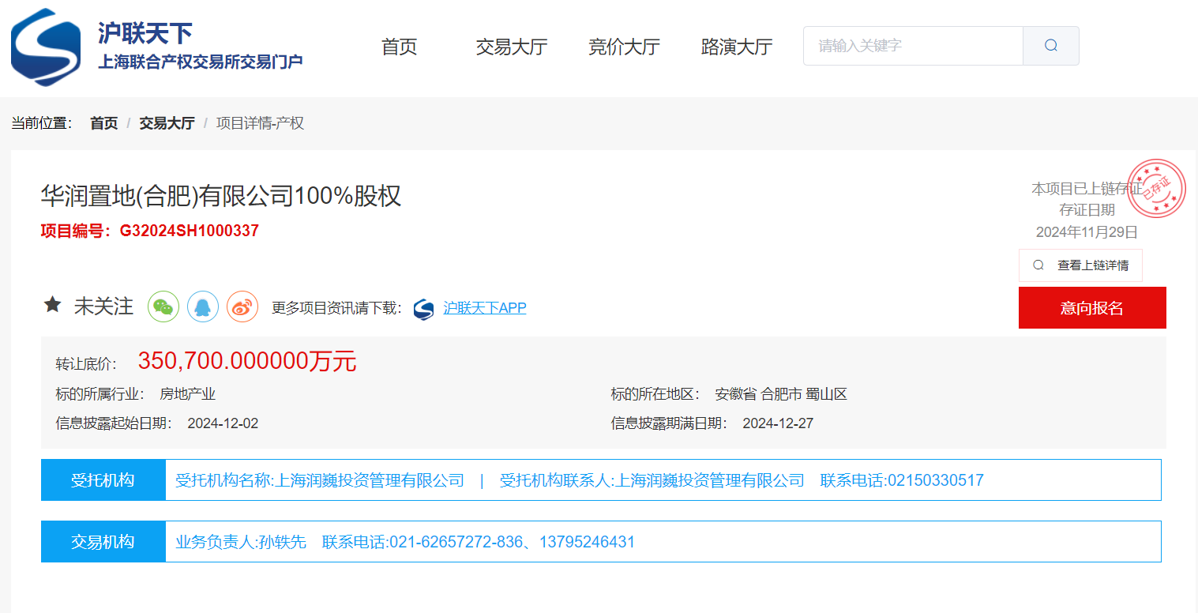Screen dimensions: 1198x613
Task: Click project number G32024SH1000337
Action: click(190, 231)
